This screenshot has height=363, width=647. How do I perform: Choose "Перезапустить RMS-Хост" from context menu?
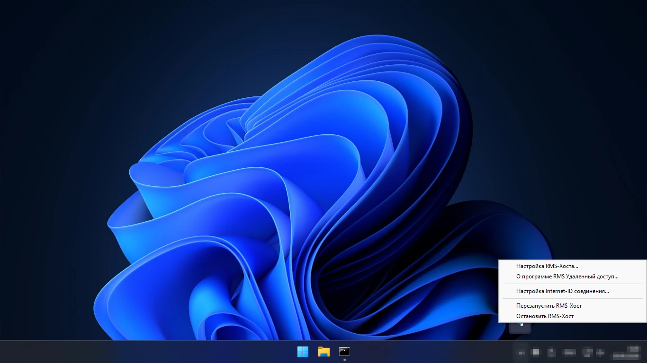pos(573,306)
